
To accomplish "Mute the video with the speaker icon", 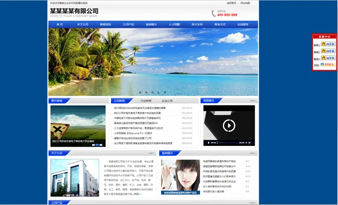I will [246, 143].
